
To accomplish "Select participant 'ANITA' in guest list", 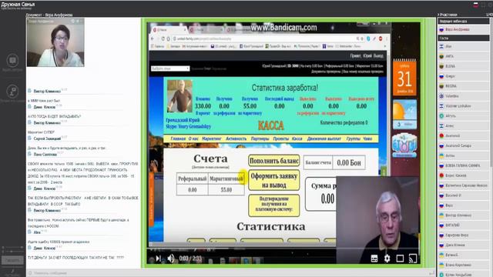I will [464, 56].
